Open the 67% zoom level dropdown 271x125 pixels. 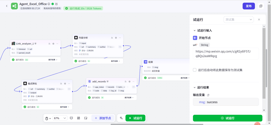pyautogui.click(x=60, y=118)
